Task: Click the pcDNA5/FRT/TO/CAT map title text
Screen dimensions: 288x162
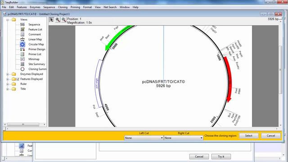Action: coord(163,82)
